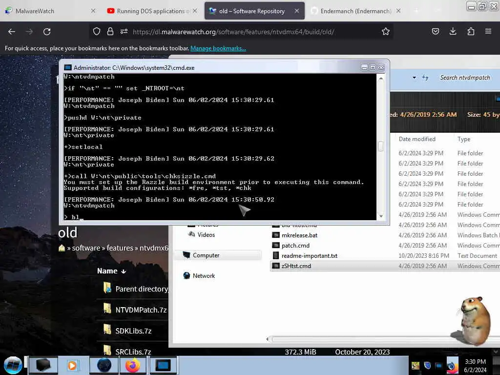Download NTVDMPatch.7z from the listing
Image resolution: width=500 pixels, height=375 pixels.
coord(141,310)
